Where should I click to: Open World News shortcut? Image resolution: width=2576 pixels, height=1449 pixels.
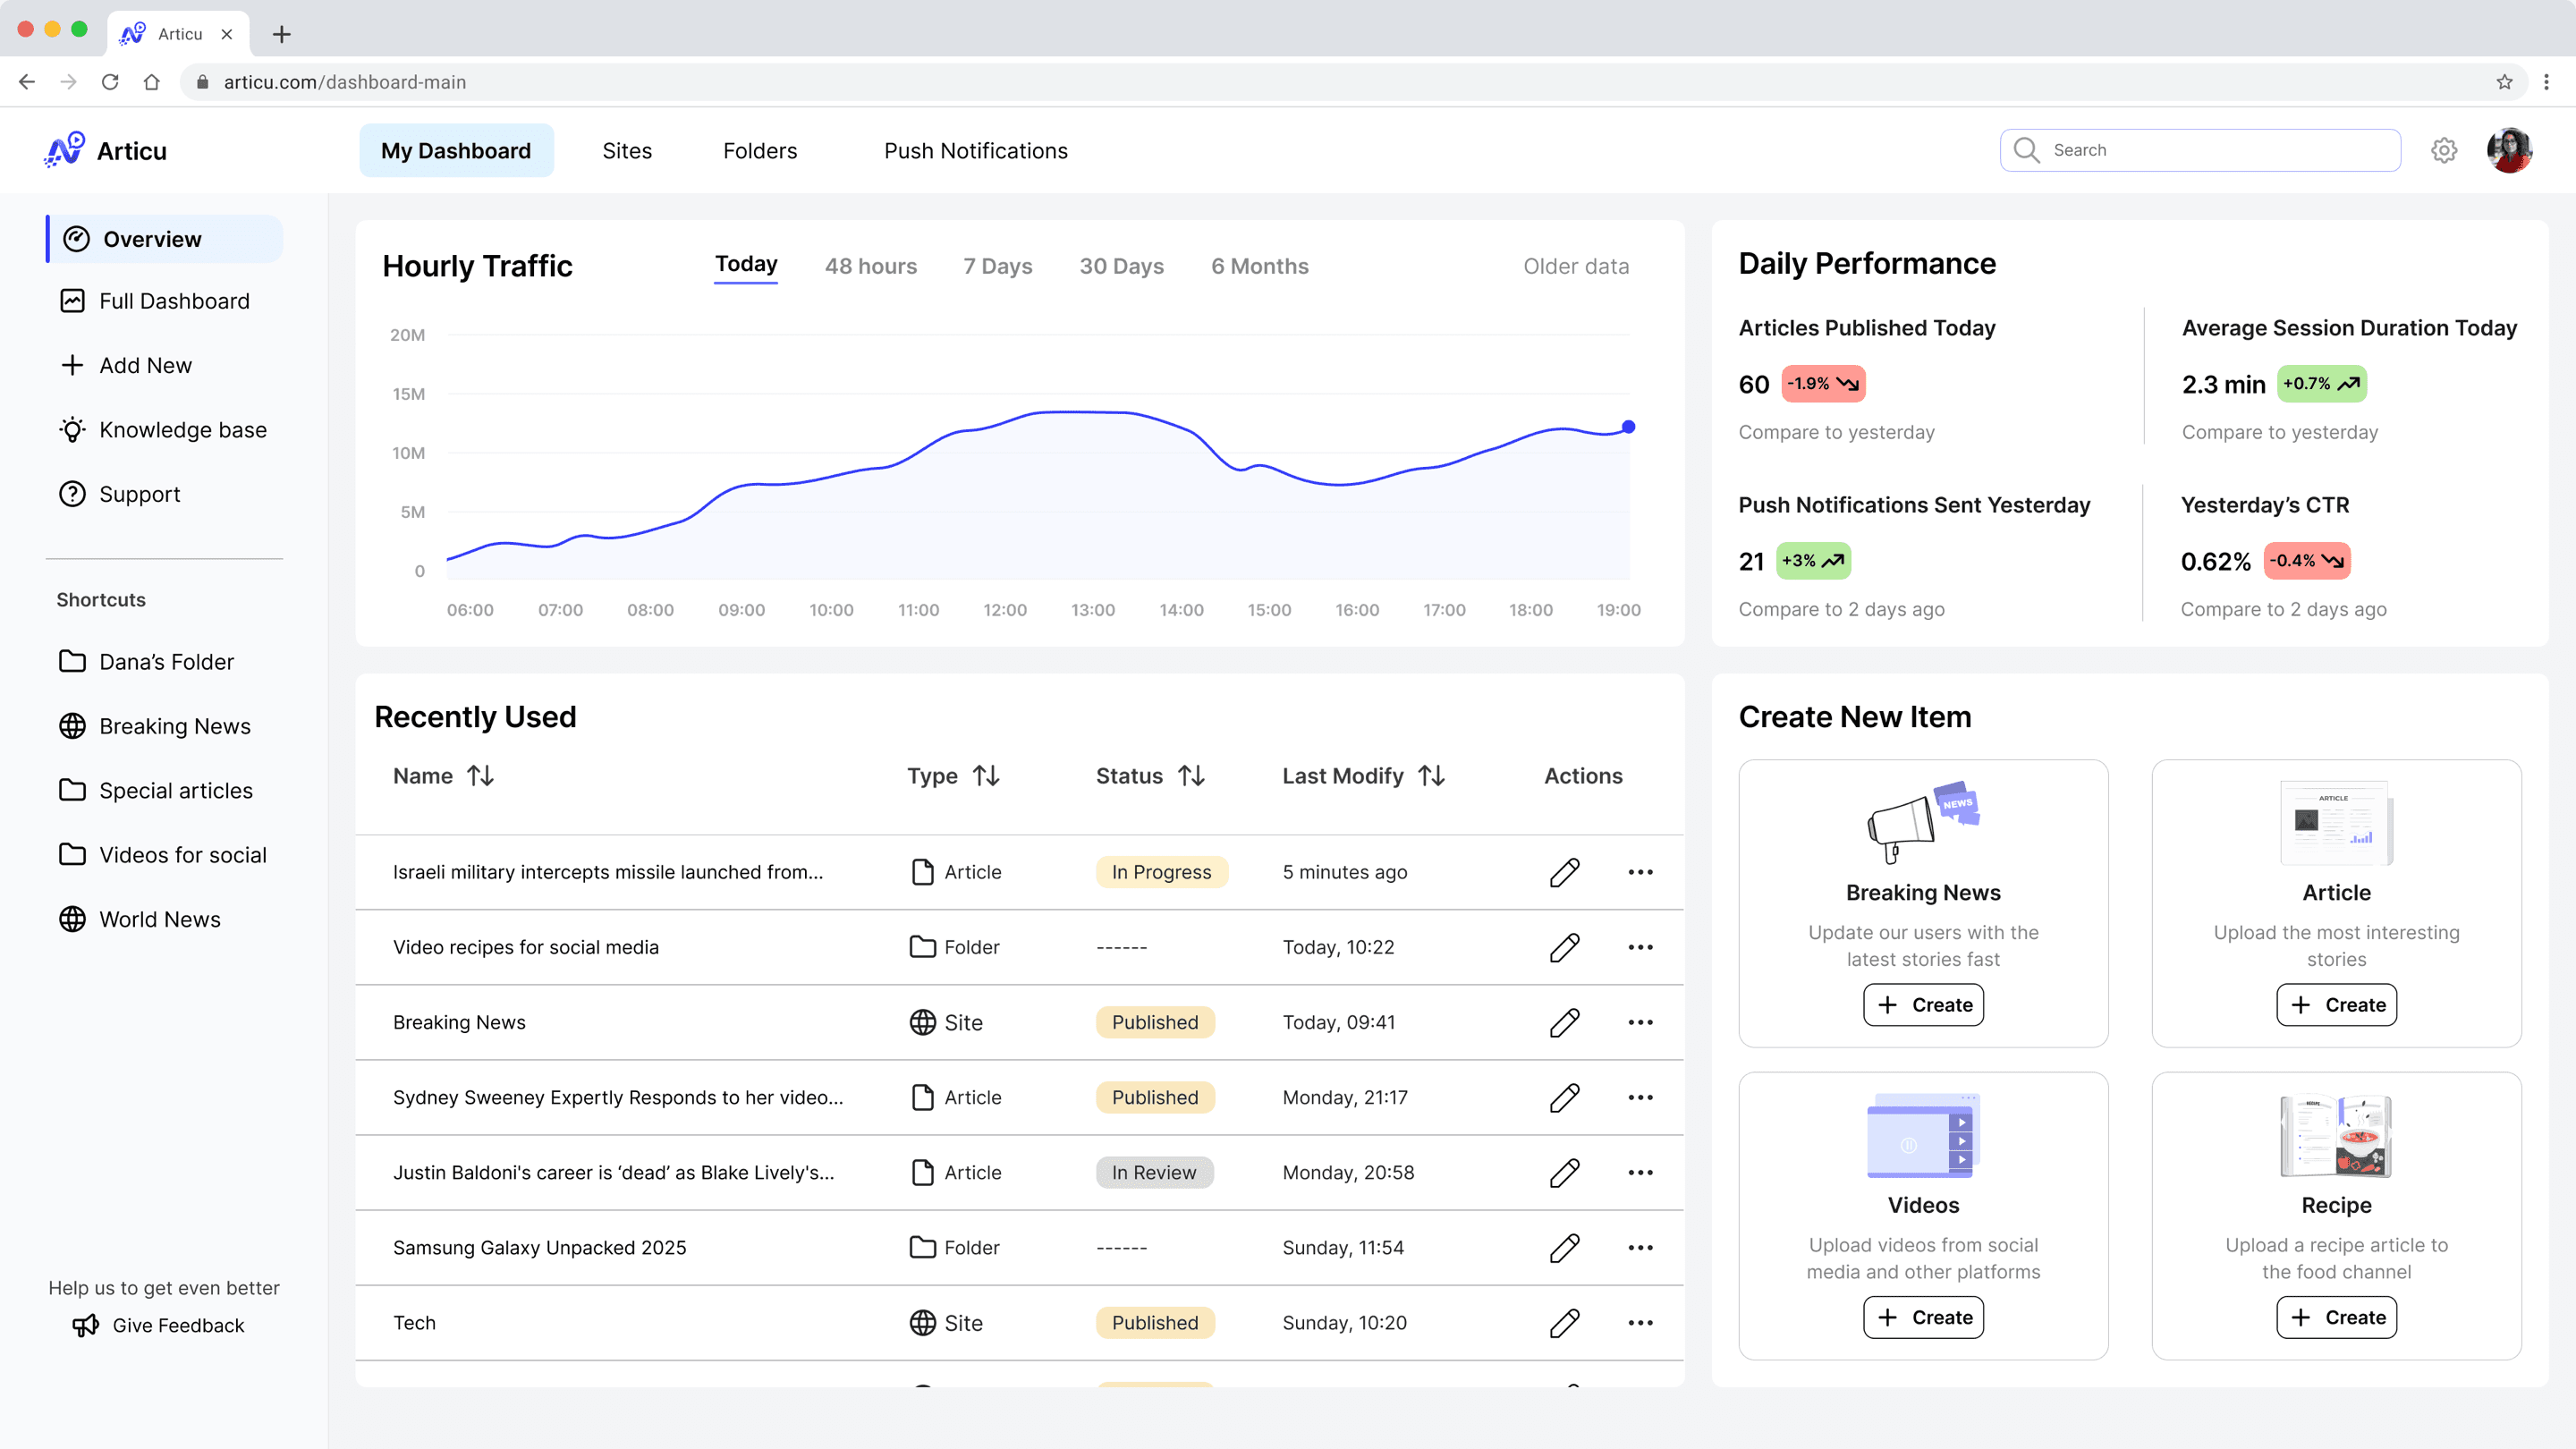click(x=140, y=919)
